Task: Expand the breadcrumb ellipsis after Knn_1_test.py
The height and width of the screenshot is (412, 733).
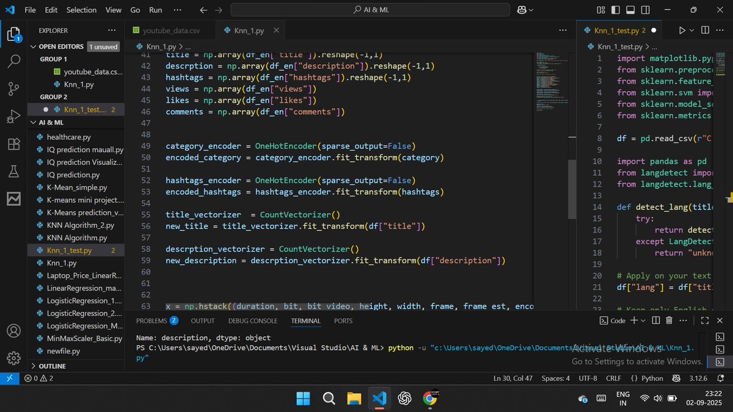Action: (654, 46)
